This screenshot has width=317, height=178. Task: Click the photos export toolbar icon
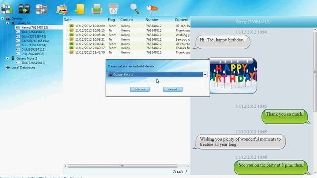click(x=62, y=9)
